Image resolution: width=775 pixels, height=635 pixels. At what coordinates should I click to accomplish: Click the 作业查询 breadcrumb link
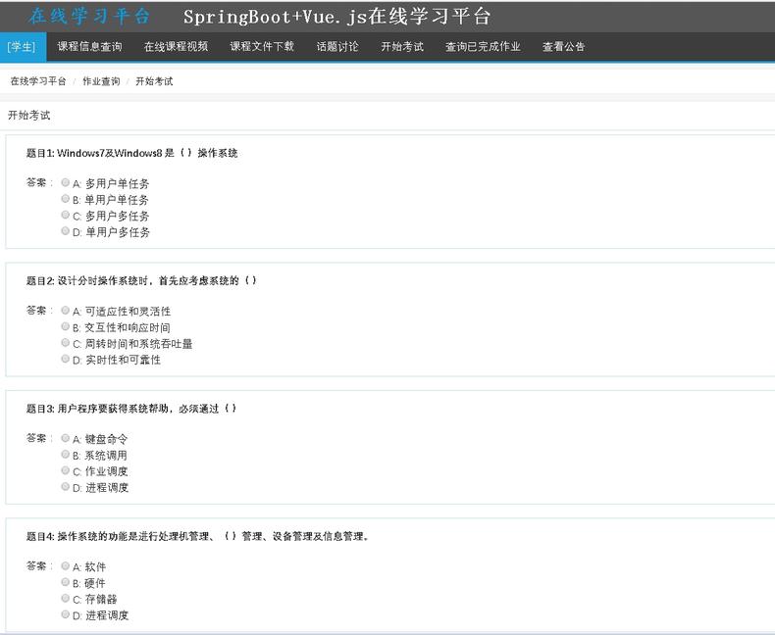(x=101, y=81)
